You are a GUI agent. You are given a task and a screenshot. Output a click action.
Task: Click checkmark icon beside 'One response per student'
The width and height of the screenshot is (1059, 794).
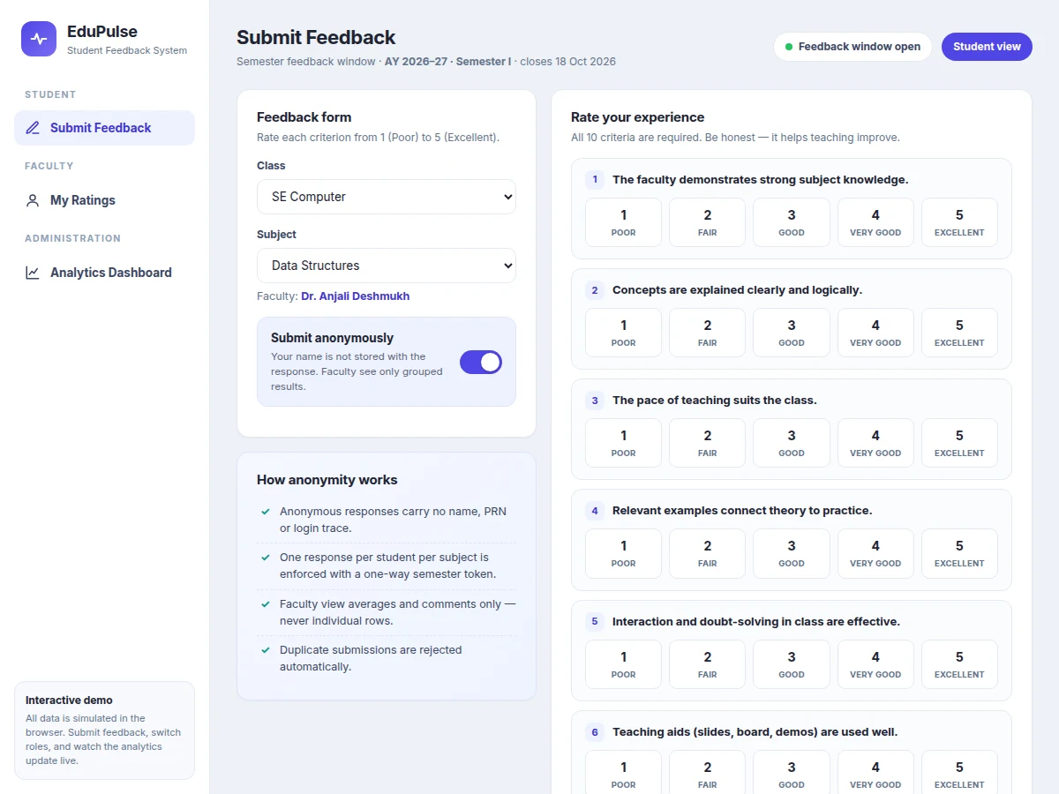[x=265, y=558]
